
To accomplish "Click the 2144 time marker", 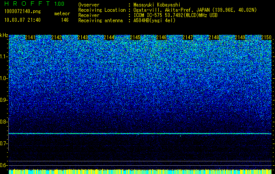I will (109, 37).
